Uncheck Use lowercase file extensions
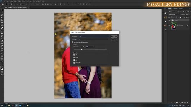The height and width of the screenshot is (107, 191). pos(73,42)
